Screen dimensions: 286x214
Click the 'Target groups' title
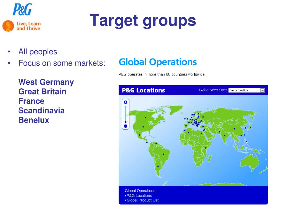click(x=143, y=21)
